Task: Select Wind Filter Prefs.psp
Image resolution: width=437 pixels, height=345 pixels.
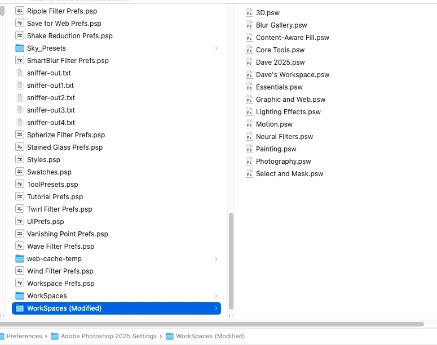Action: coord(60,271)
